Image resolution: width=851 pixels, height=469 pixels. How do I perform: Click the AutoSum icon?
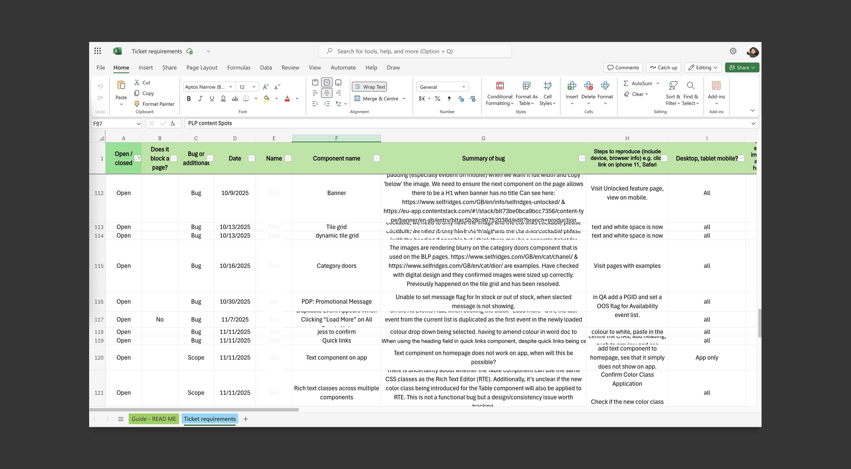(626, 83)
